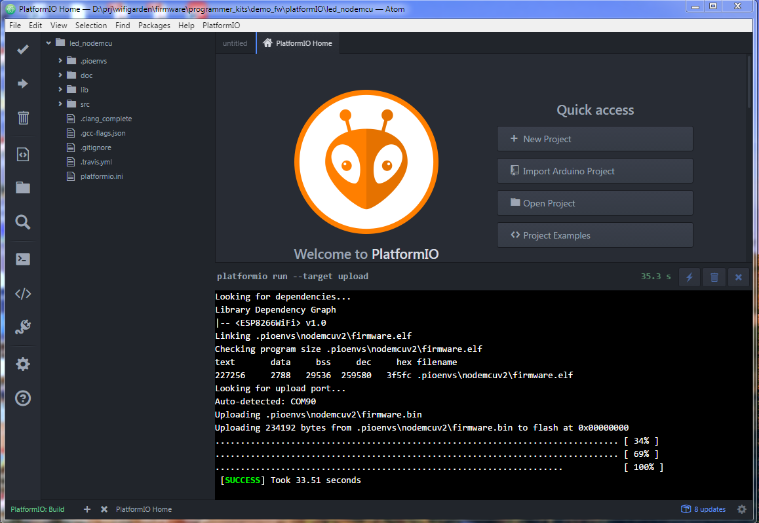759x523 pixels.
Task: Open the Help menu
Action: (x=186, y=25)
